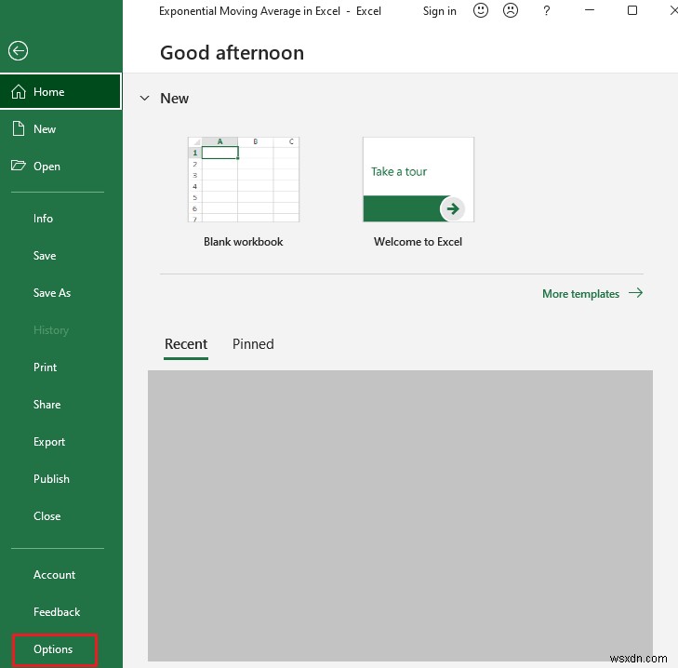Open the Account page
The height and width of the screenshot is (668, 678).
[x=54, y=575]
